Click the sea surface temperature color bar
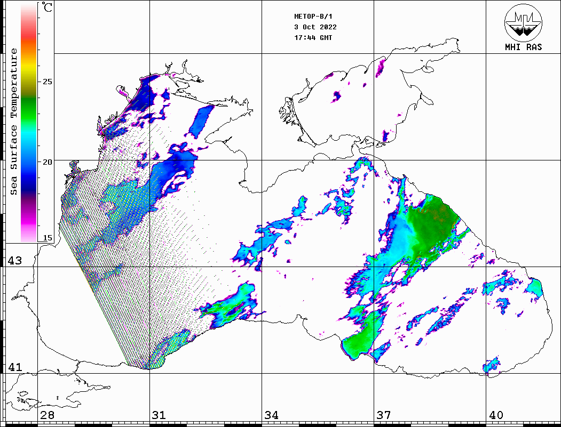Screen dimensions: 561x427 (29, 123)
